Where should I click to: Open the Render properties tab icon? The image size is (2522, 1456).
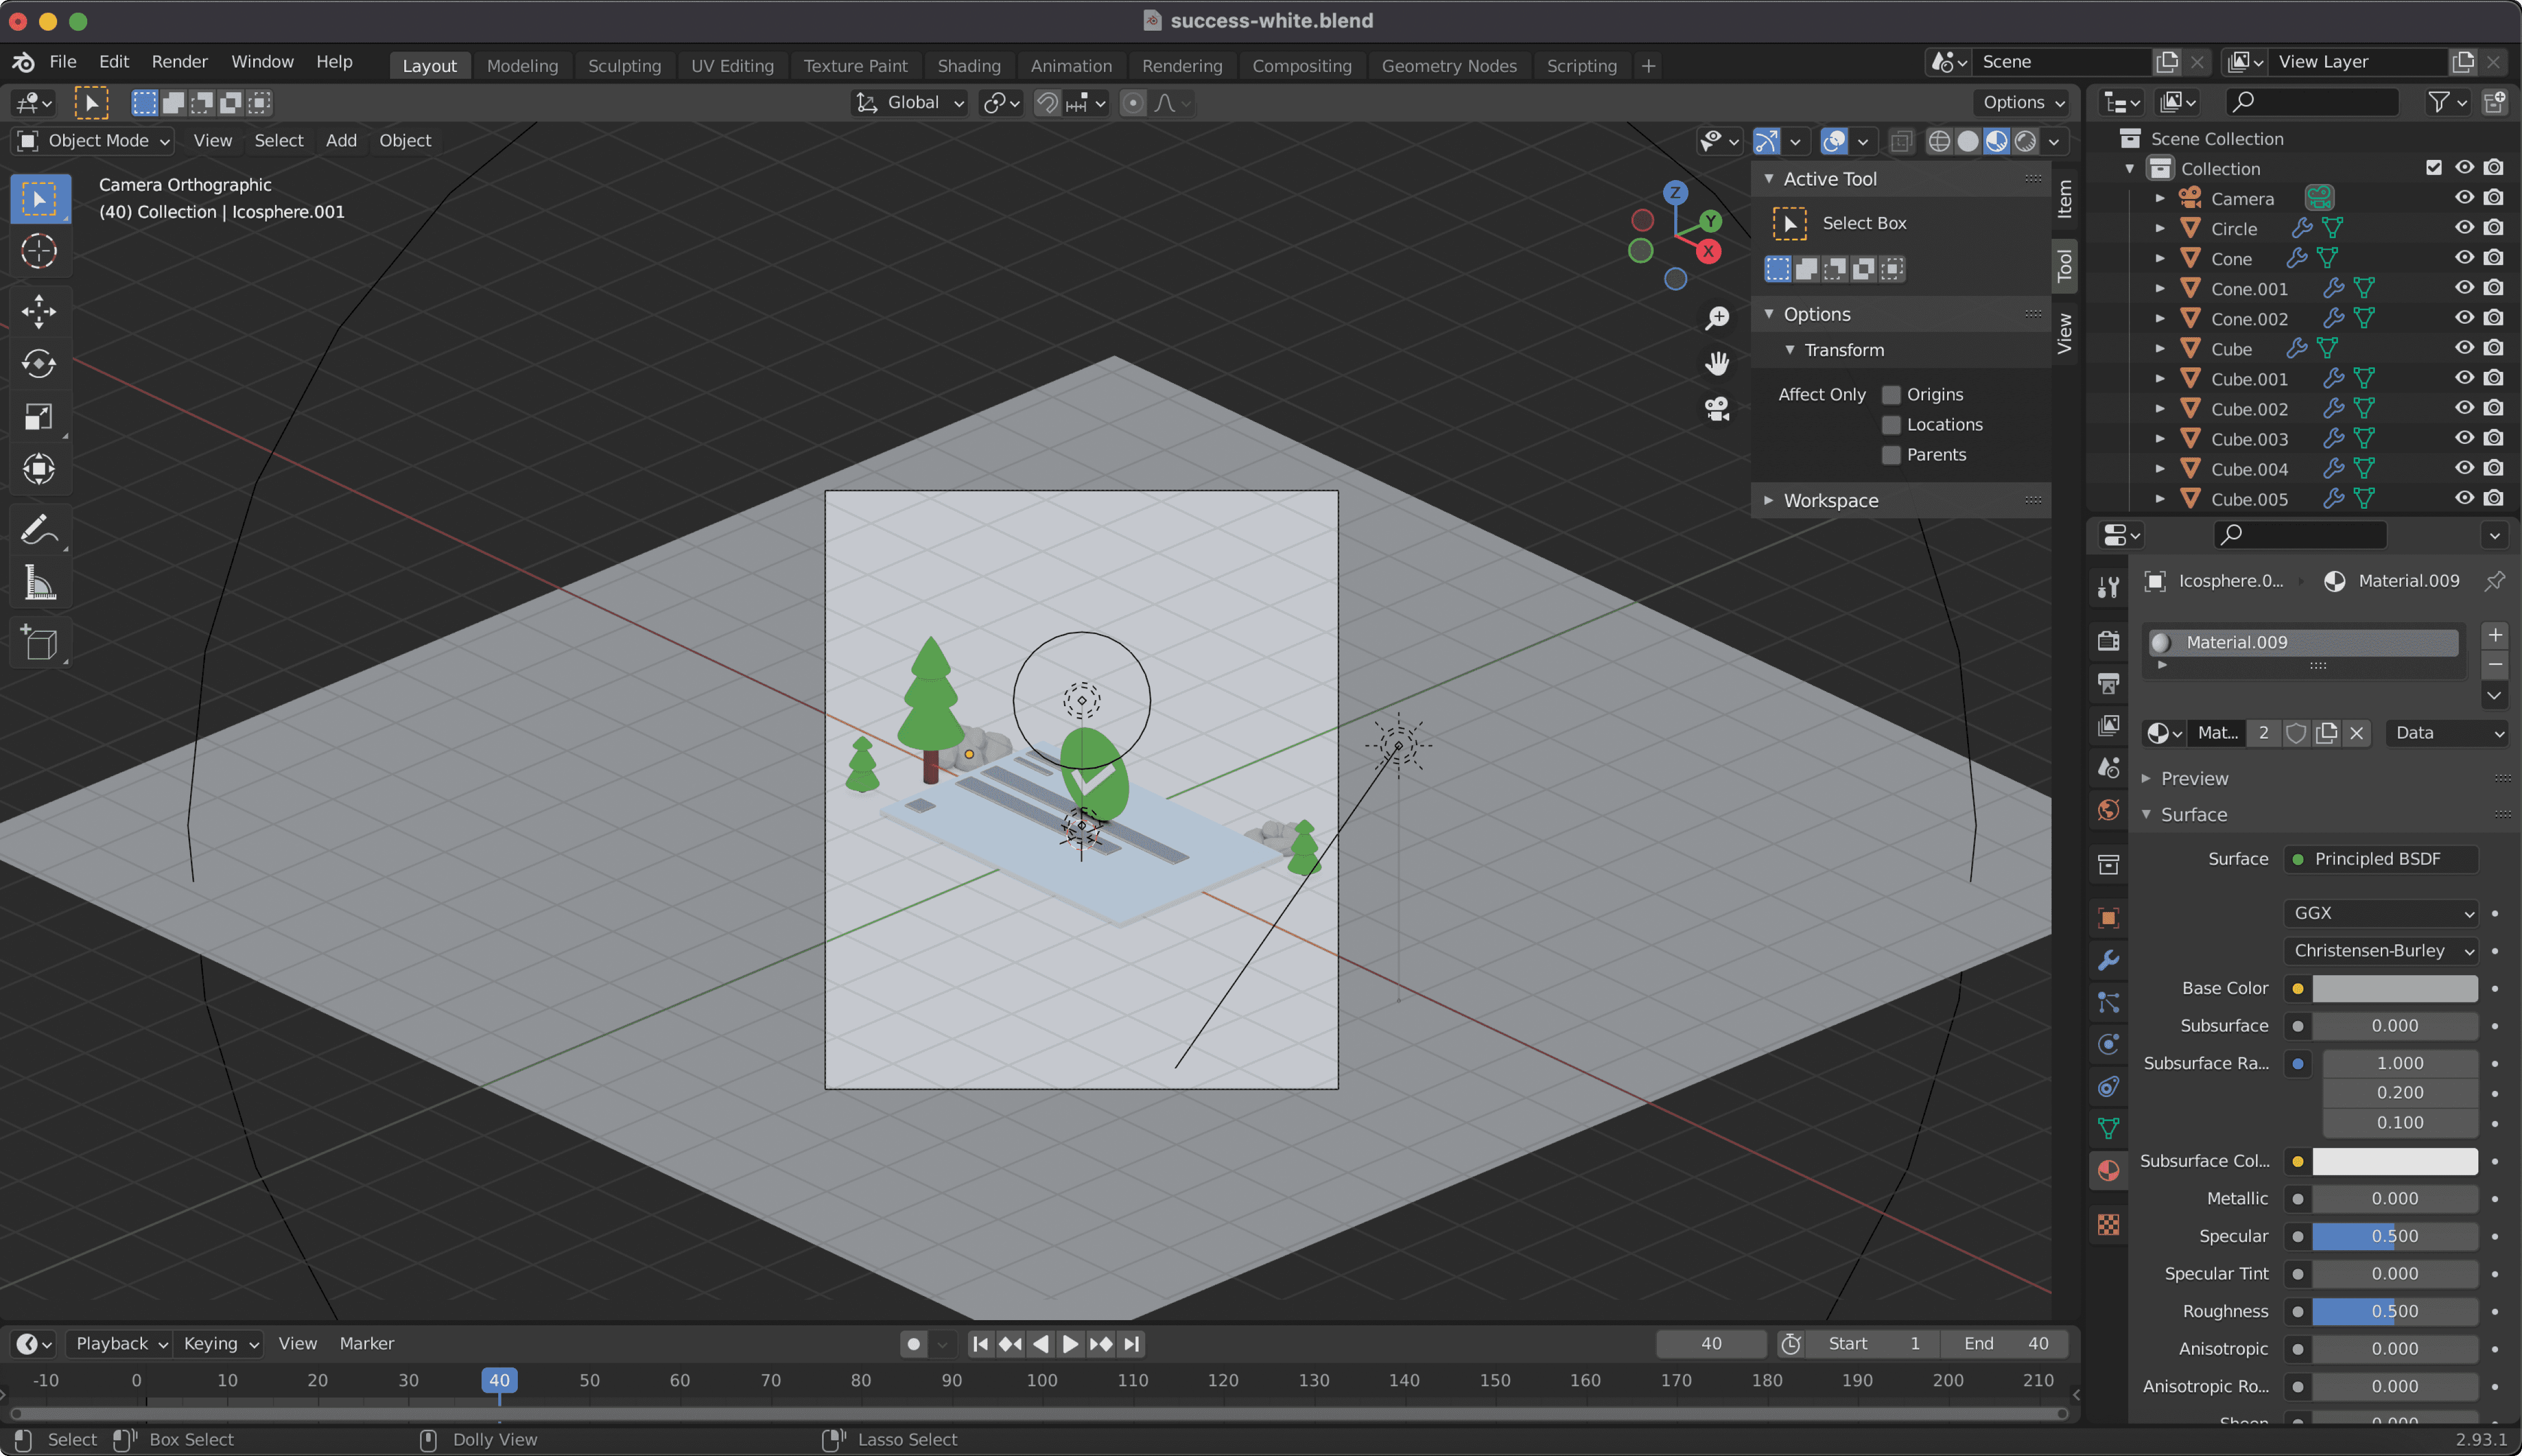click(x=2108, y=641)
